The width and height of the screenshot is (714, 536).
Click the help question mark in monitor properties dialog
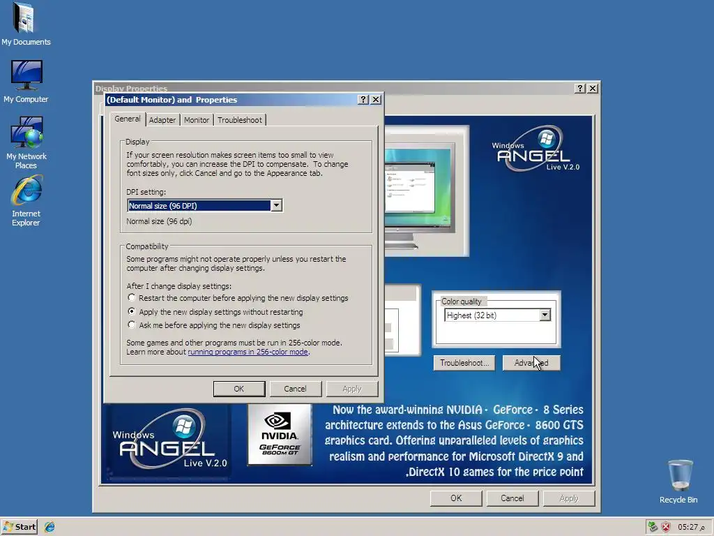(363, 99)
